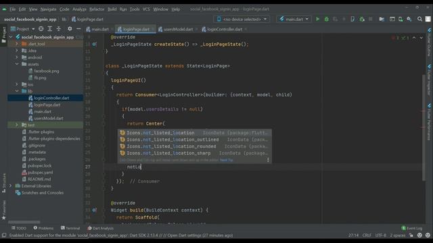433x243 pixels.
Task: Open completion popup options three-dot menu
Action: 268,160
